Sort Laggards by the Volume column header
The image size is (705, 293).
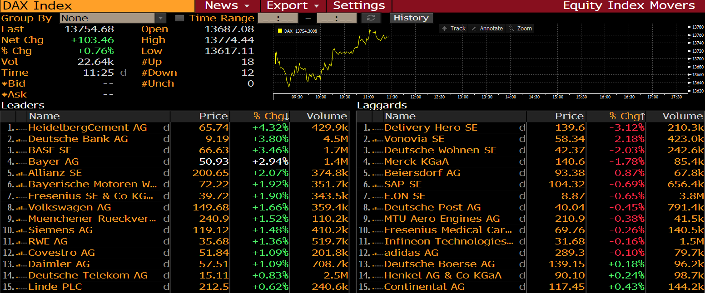click(682, 117)
